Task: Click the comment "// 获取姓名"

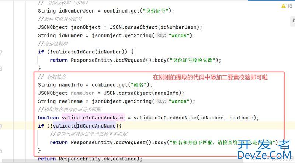Action: (x=52, y=77)
